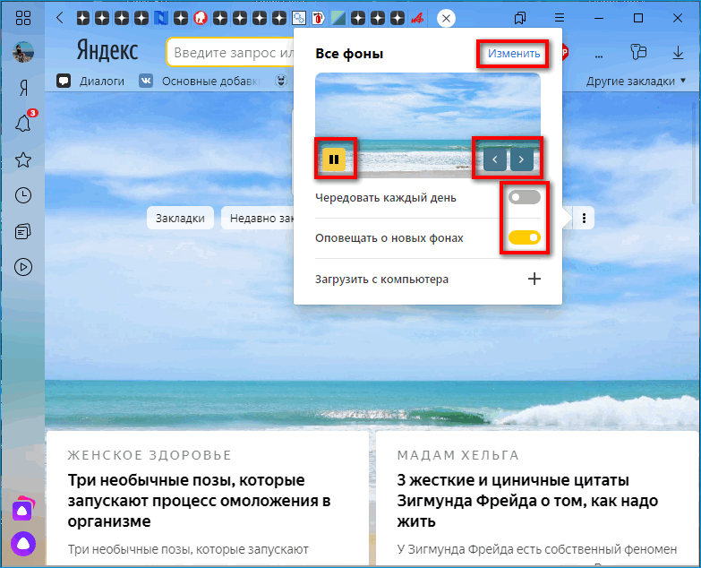
Task: Open the downloads arrow icon
Action: [x=679, y=52]
